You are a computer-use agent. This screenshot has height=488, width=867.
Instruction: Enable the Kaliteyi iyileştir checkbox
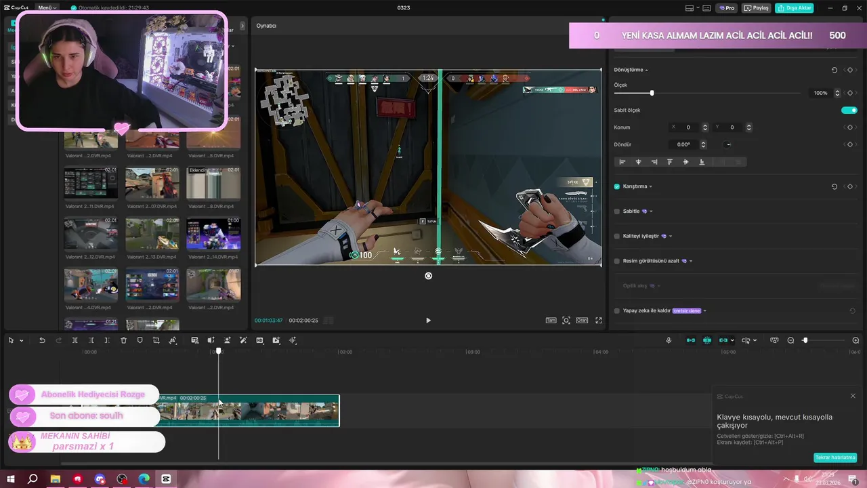(x=616, y=236)
